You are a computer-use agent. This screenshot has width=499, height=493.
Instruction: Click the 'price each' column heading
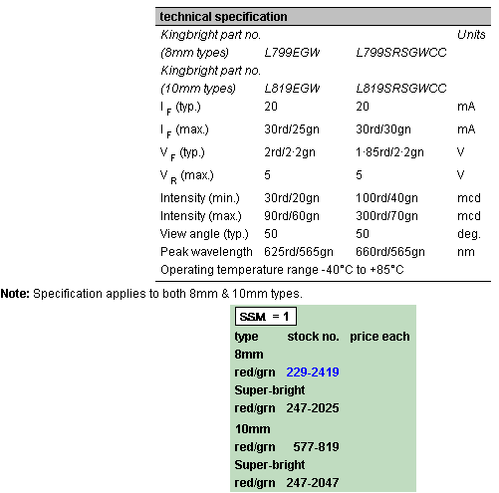[379, 337]
